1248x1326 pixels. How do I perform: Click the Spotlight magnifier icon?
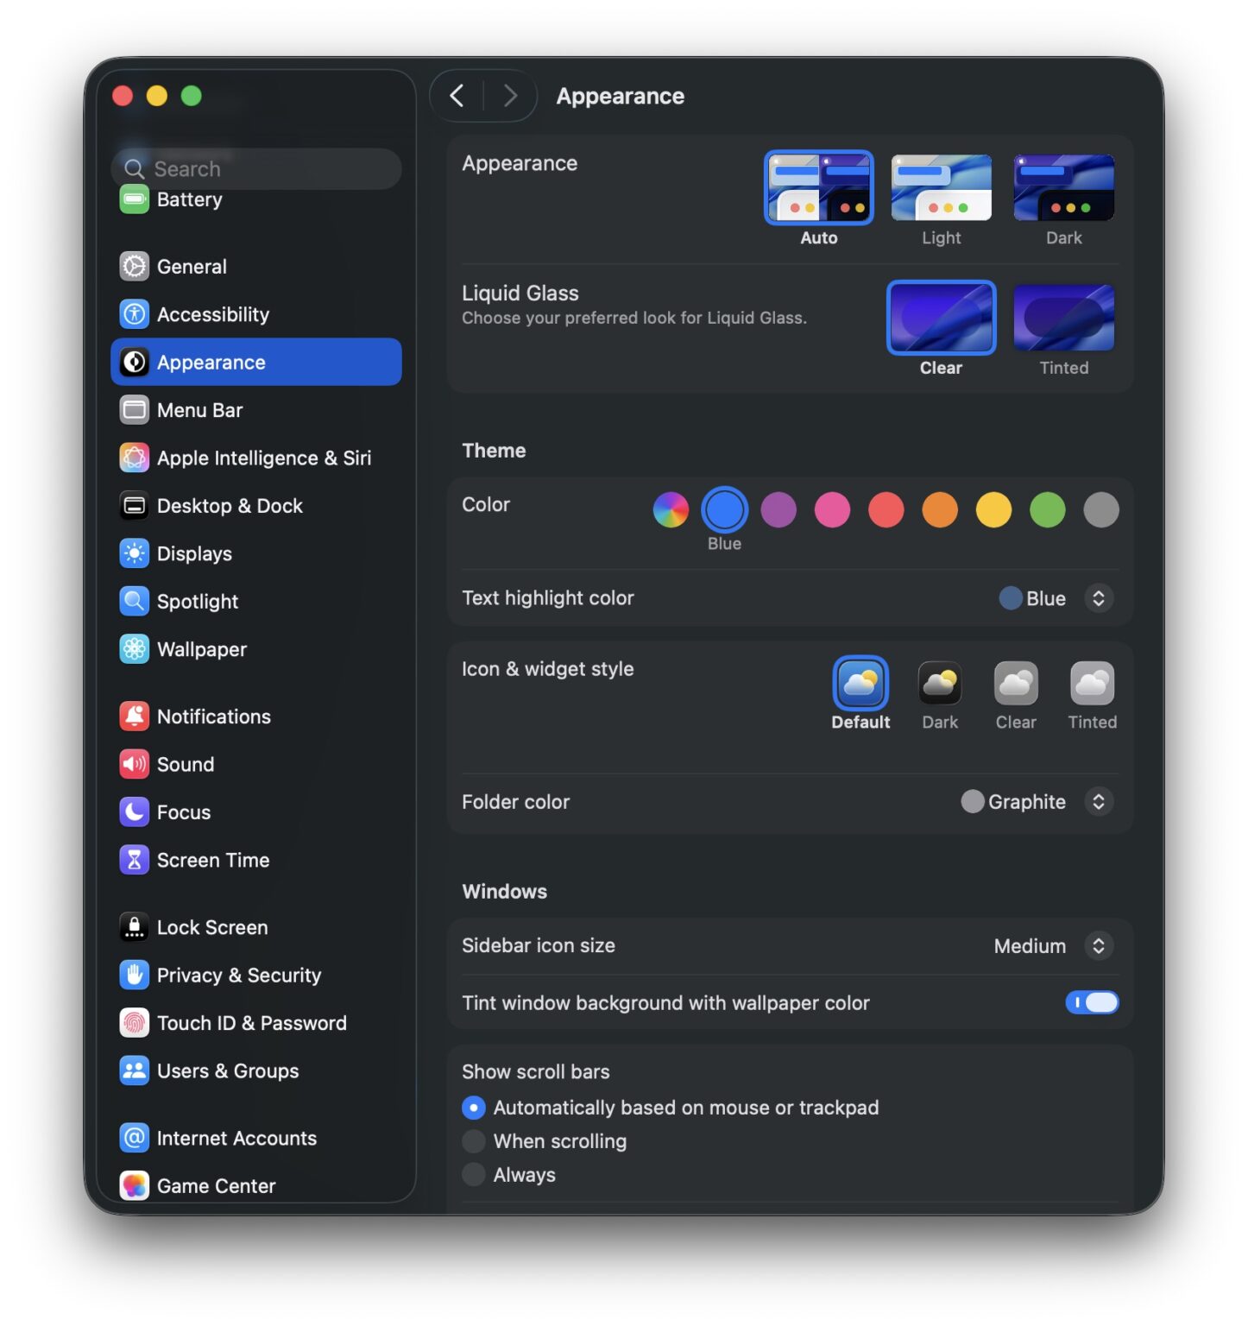click(x=134, y=601)
